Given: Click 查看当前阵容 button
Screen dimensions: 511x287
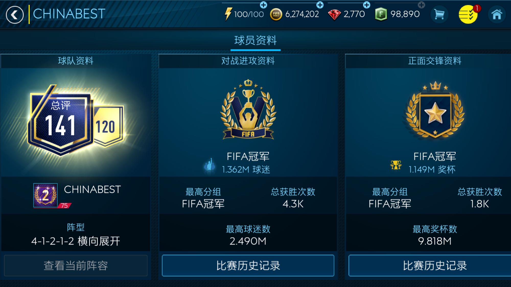Looking at the screenshot, I should tap(76, 266).
